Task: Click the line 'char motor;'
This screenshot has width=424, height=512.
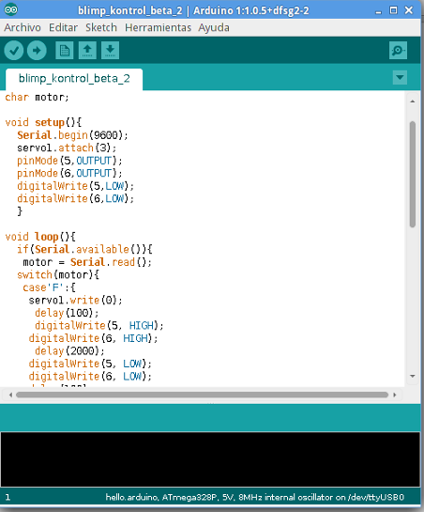Action: click(37, 98)
